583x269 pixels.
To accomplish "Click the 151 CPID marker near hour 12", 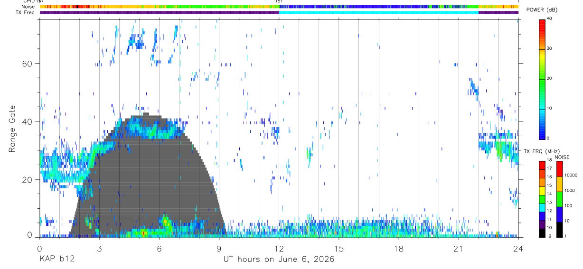I will [x=279, y=1].
